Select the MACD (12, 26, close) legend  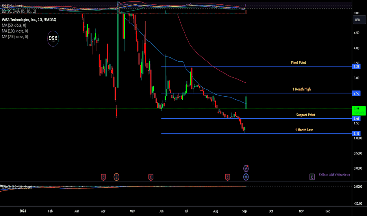pos(17,187)
